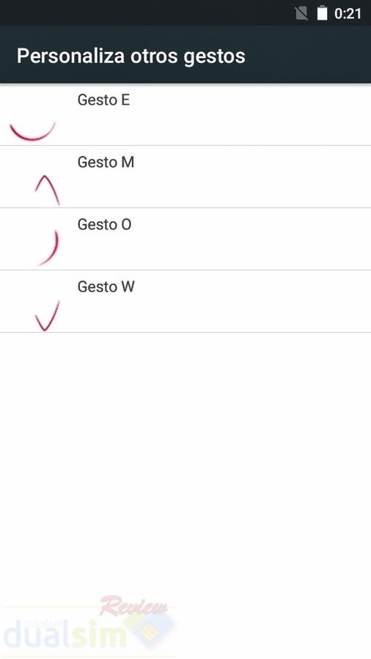This screenshot has height=659, width=371.
Task: Open the Gesto E gesture setting
Action: pos(185,115)
